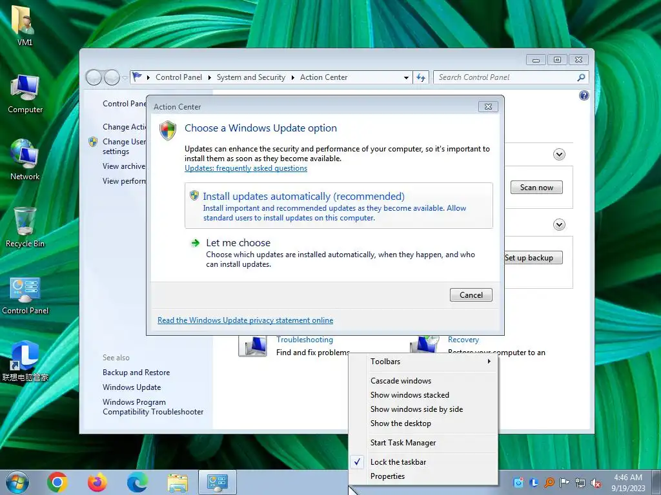Click the Troubleshooting computer icon
The height and width of the screenshot is (495, 661).
coord(252,346)
